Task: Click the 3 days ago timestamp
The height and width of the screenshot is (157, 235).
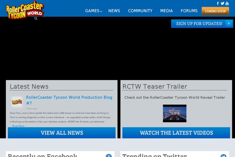Action: [32, 108]
